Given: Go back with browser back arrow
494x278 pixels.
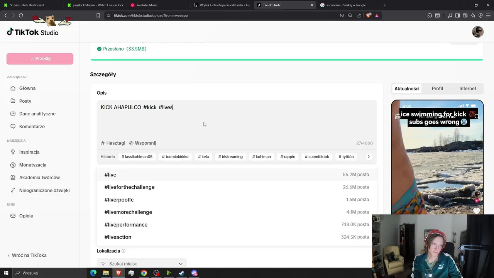Looking at the screenshot, I should tap(5, 15).
